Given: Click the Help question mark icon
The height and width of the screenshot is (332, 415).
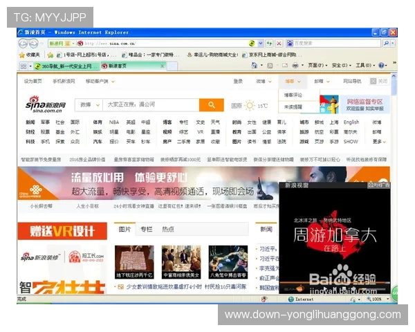Looking at the screenshot, I should 381,66.
